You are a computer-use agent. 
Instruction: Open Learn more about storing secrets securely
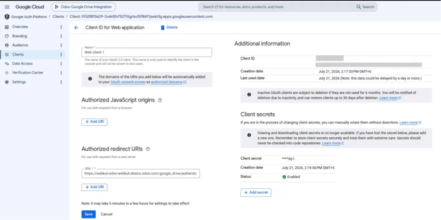(333, 143)
